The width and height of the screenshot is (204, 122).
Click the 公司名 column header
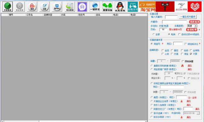(29, 15)
